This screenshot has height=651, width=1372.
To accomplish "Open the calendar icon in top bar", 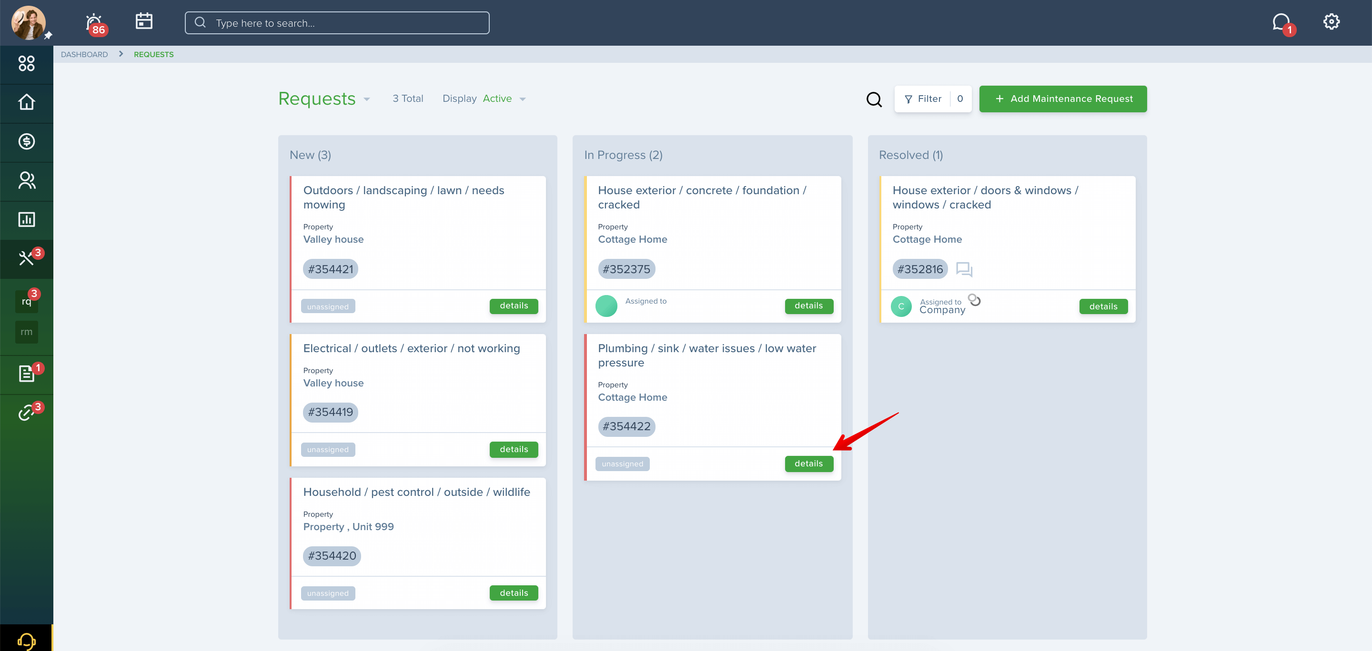I will (144, 21).
